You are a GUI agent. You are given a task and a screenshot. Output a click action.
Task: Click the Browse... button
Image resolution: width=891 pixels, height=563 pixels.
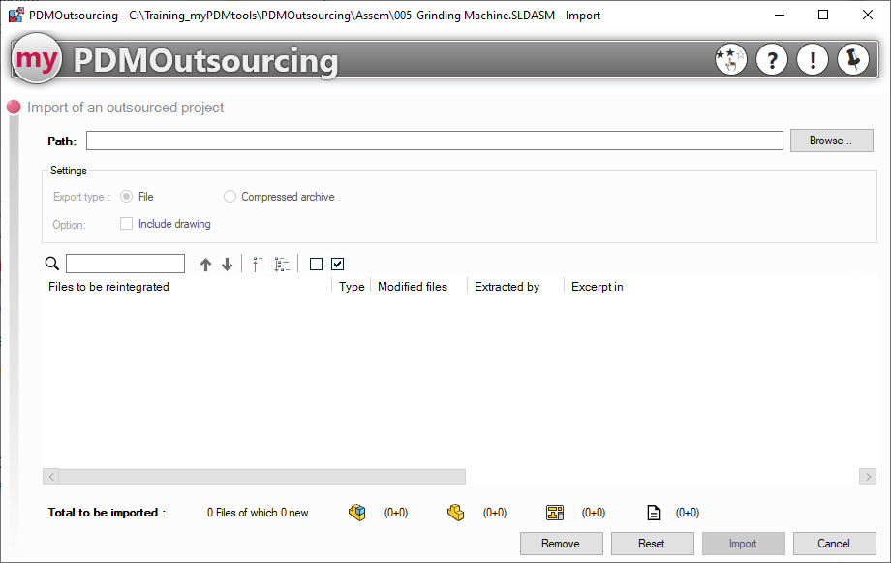coord(831,141)
